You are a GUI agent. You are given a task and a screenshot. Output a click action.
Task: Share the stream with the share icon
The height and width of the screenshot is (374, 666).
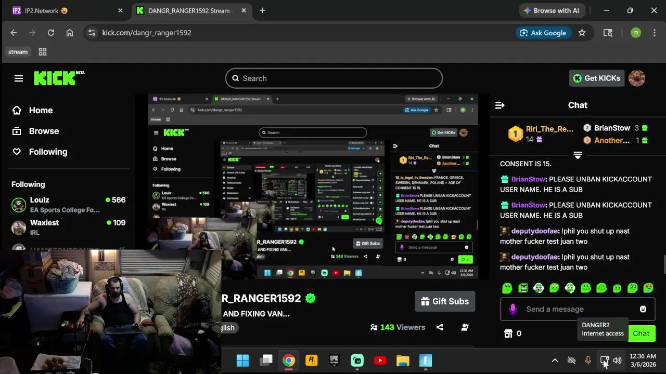coord(440,327)
